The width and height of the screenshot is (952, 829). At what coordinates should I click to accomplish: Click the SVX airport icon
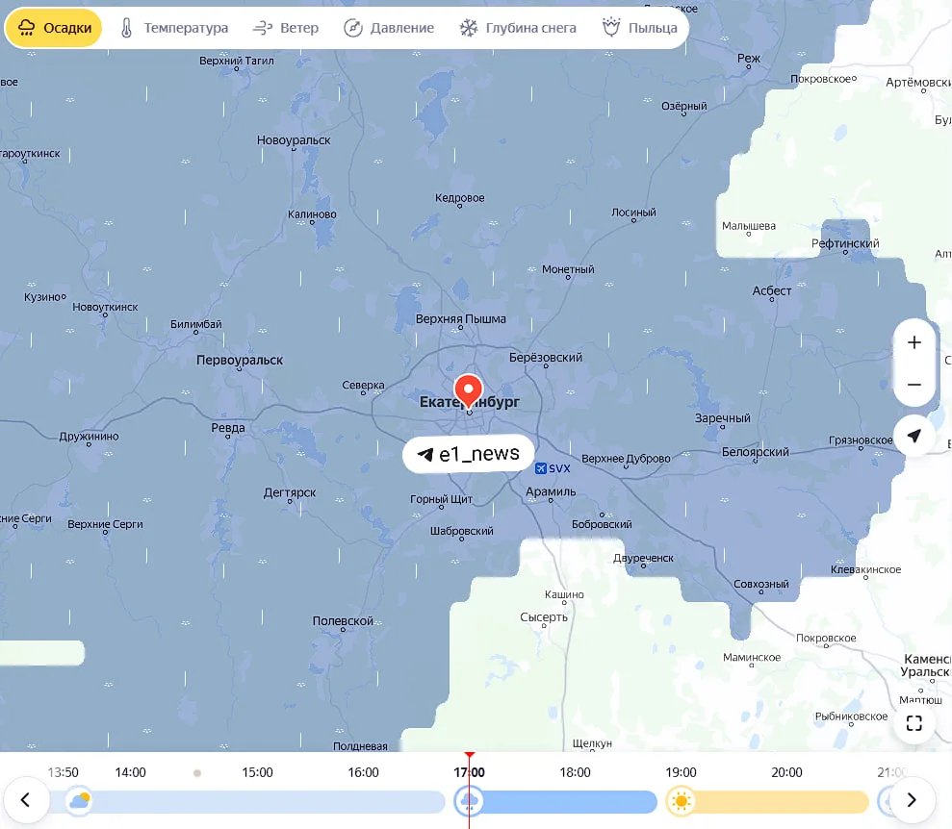540,468
